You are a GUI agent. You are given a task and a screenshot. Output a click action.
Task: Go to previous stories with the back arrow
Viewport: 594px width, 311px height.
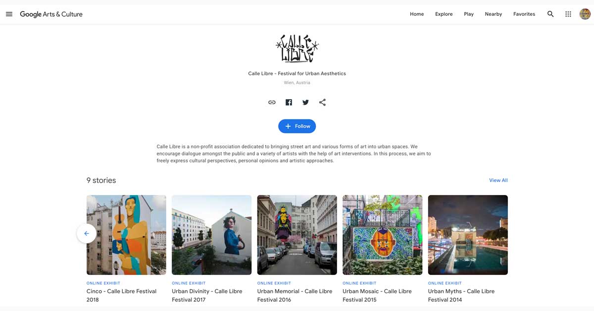click(x=87, y=233)
